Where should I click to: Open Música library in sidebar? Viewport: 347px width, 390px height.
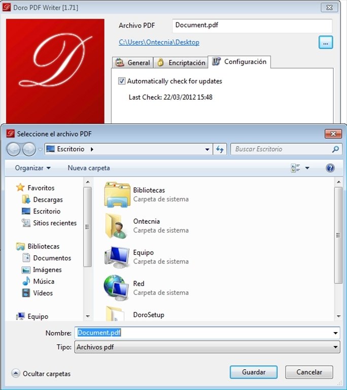coord(44,281)
